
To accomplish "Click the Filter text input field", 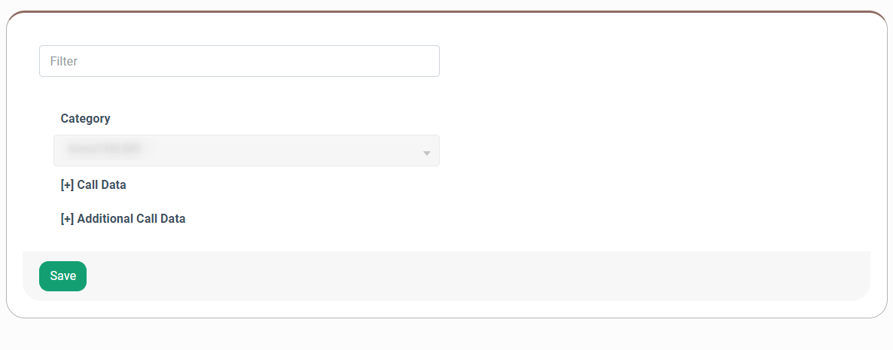I will click(239, 61).
